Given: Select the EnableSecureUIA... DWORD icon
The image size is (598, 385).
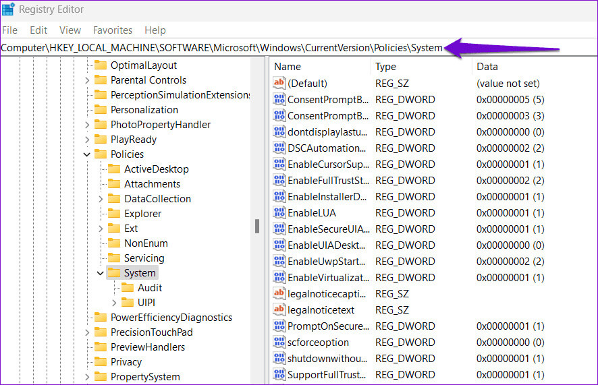Looking at the screenshot, I should tap(279, 229).
